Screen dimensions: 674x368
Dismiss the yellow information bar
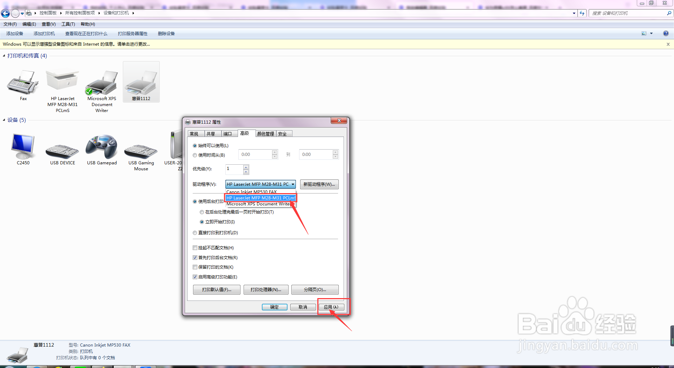(x=668, y=44)
